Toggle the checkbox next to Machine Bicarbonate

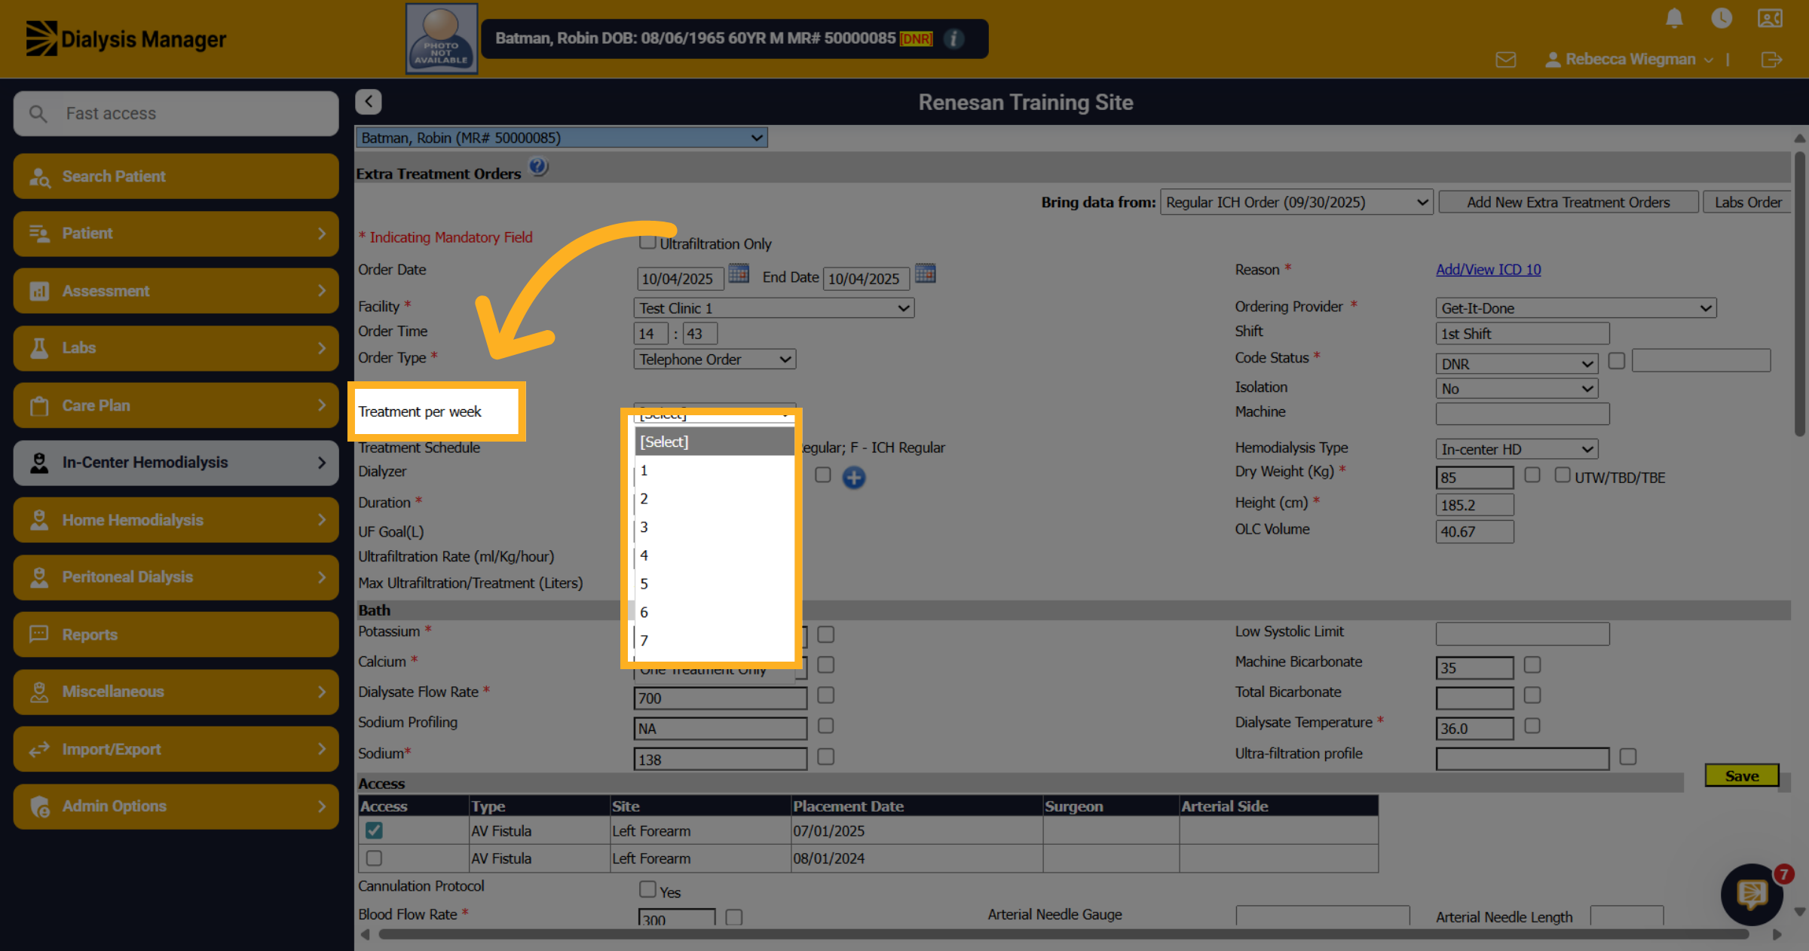[x=1532, y=665]
